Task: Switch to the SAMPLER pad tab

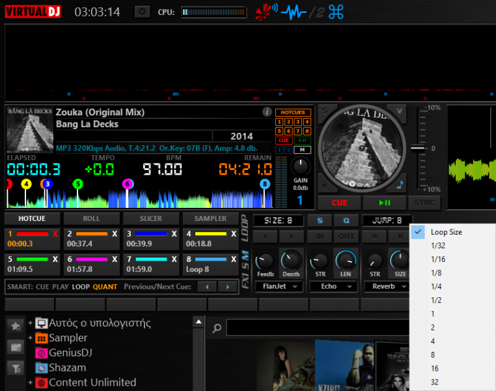Action: (210, 218)
